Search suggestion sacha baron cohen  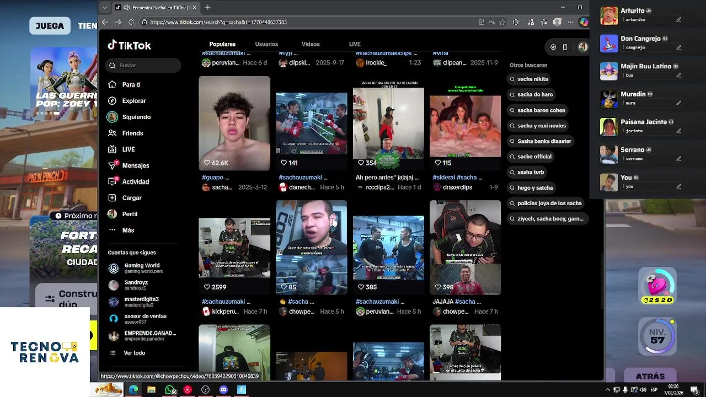538,110
